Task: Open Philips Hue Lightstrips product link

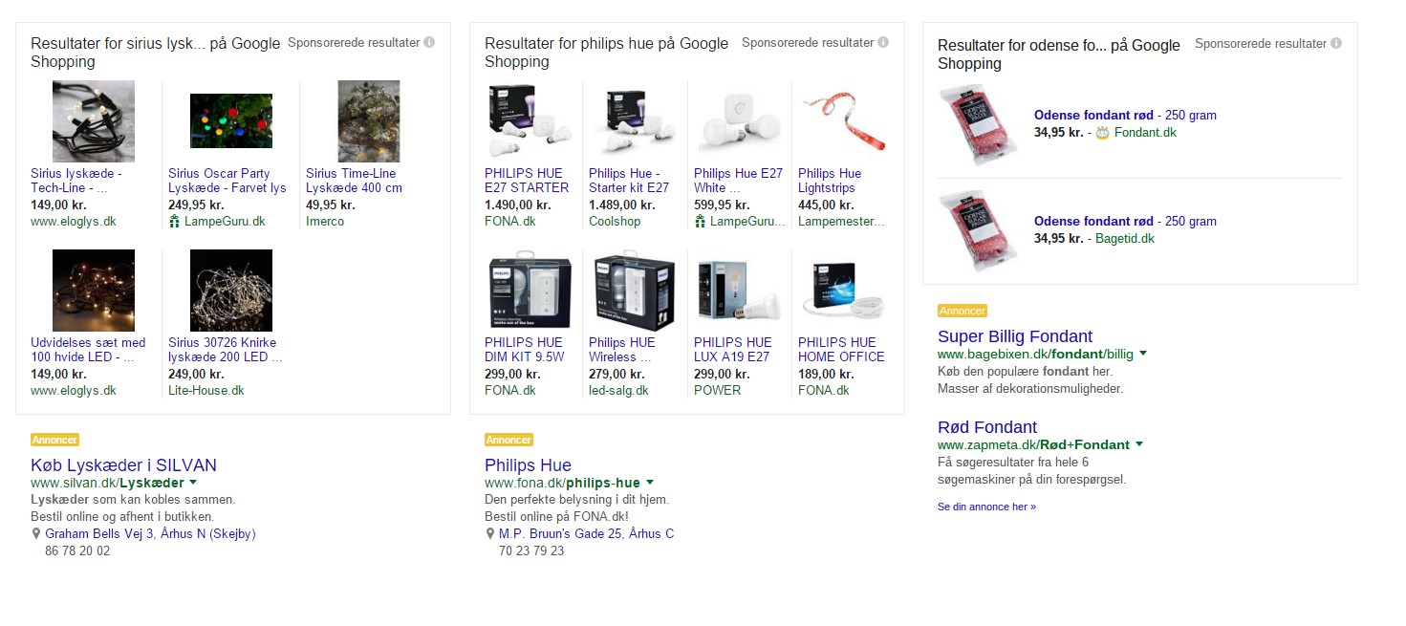Action: (830, 181)
